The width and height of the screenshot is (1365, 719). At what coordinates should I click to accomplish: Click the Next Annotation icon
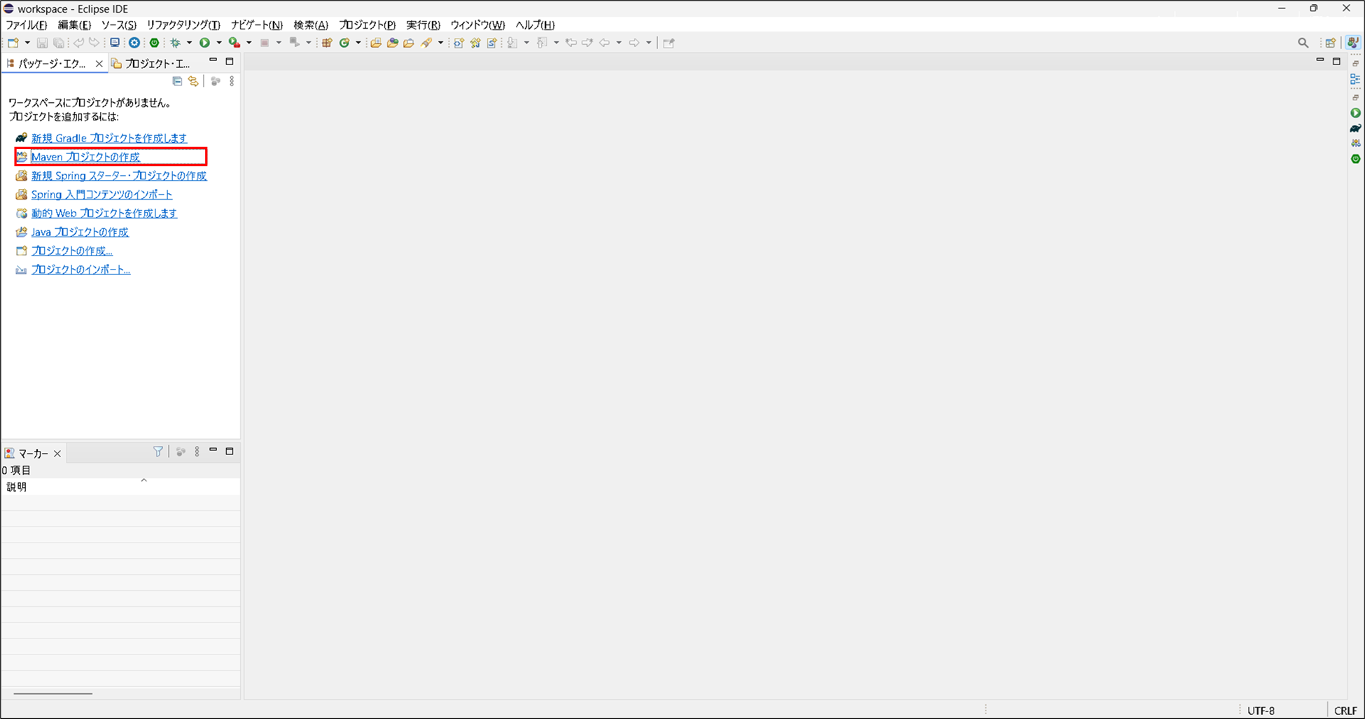coord(512,43)
